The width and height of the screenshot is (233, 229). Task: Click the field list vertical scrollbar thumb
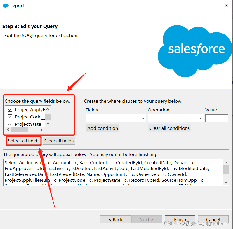tap(48, 117)
